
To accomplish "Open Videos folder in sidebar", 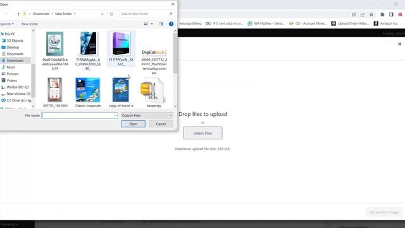I will (9, 80).
